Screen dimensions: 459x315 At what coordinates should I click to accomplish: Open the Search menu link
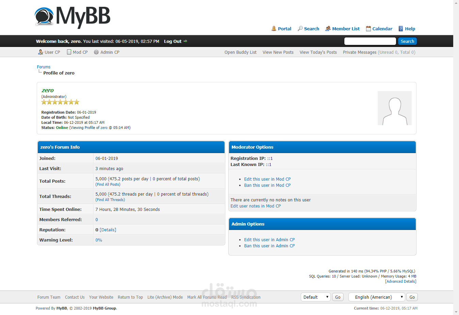click(312, 29)
